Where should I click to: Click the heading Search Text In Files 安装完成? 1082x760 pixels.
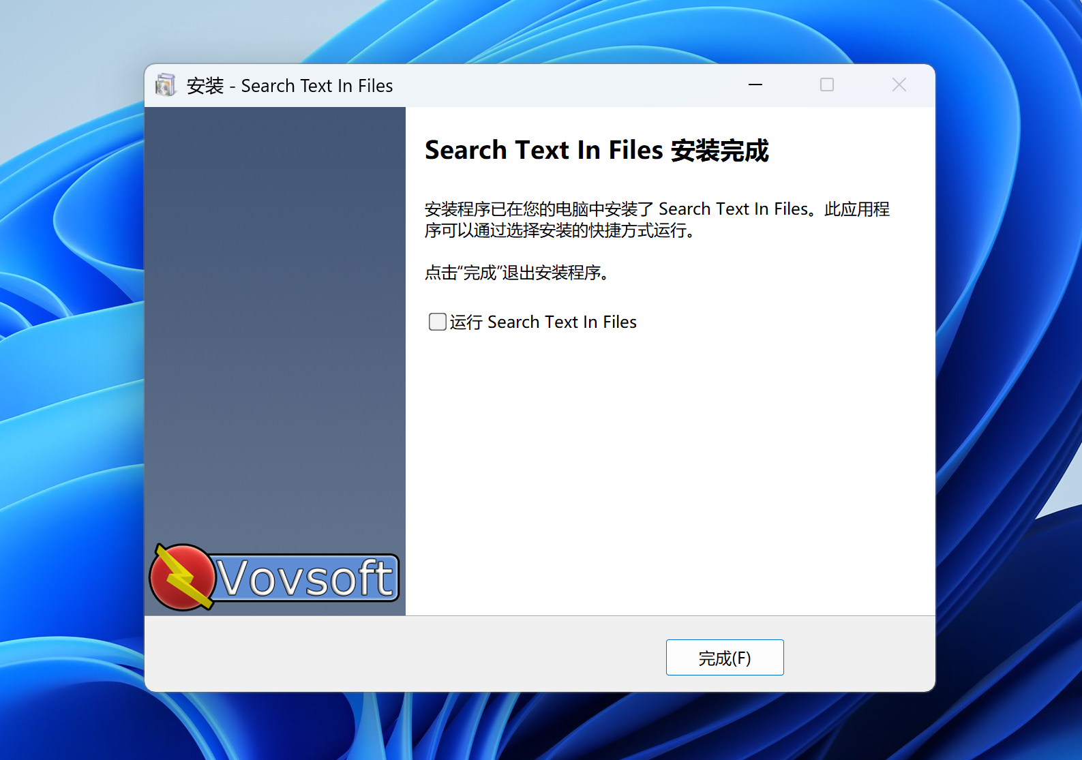point(597,151)
